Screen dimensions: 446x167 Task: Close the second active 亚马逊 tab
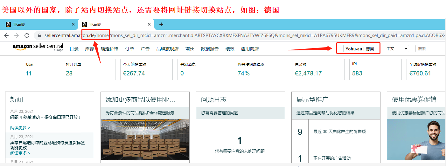[x=149, y=24]
